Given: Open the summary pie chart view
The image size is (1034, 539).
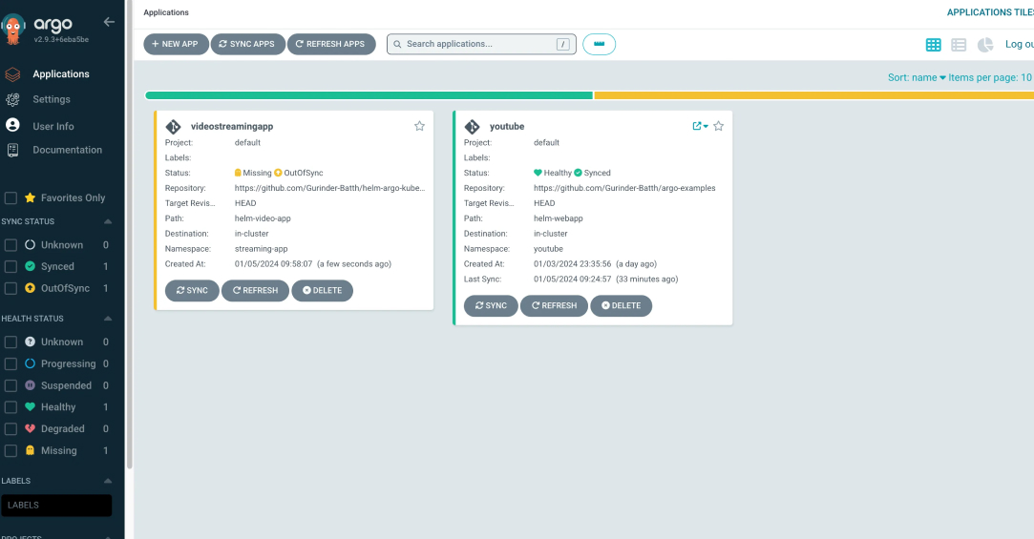Looking at the screenshot, I should coord(985,45).
